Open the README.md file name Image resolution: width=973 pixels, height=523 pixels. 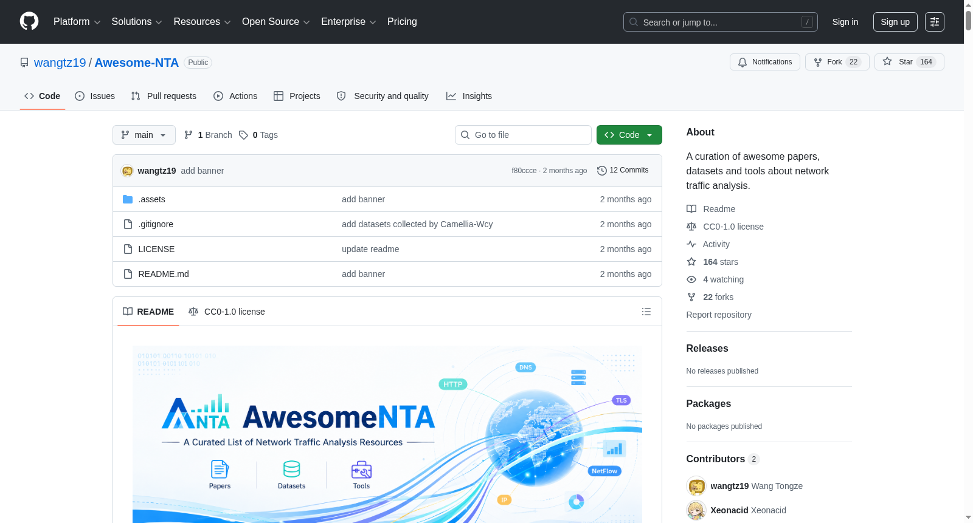pos(164,274)
